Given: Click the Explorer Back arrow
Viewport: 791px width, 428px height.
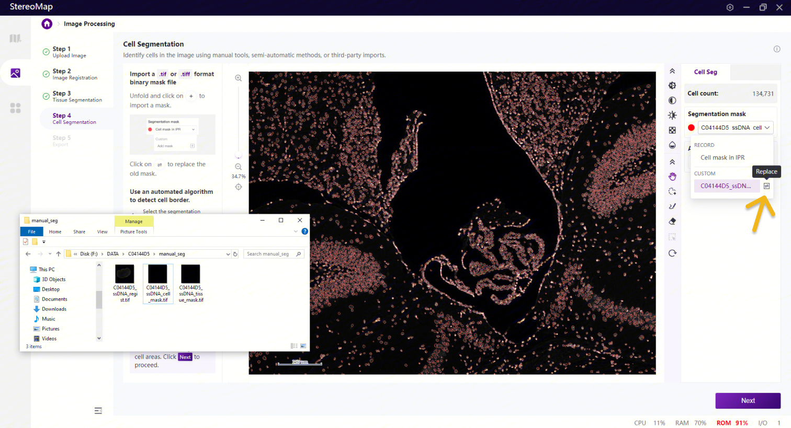Looking at the screenshot, I should tap(28, 254).
